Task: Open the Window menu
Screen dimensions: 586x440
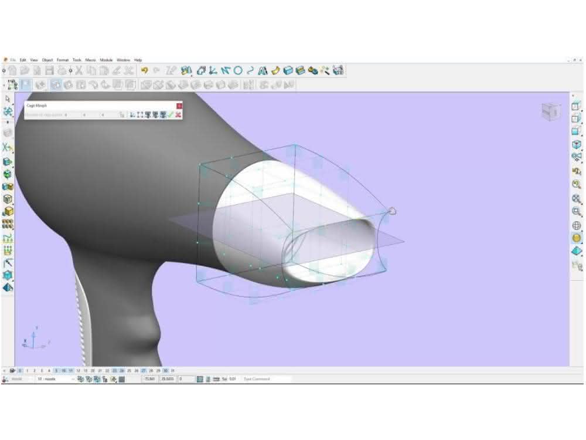Action: click(123, 60)
